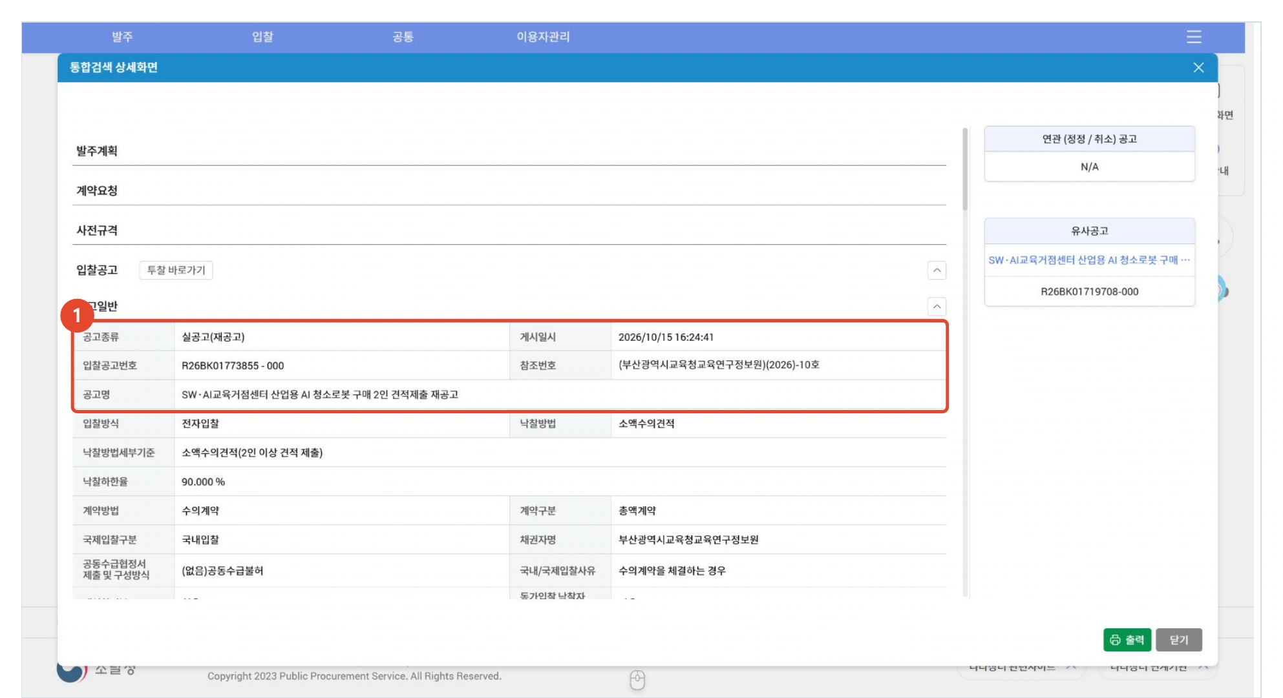
Task: Select the 총액계약 value
Action: point(637,511)
